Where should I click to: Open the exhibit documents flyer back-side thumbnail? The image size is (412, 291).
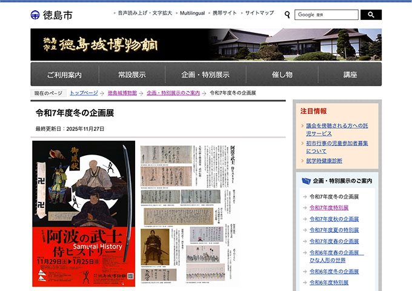[188, 213]
